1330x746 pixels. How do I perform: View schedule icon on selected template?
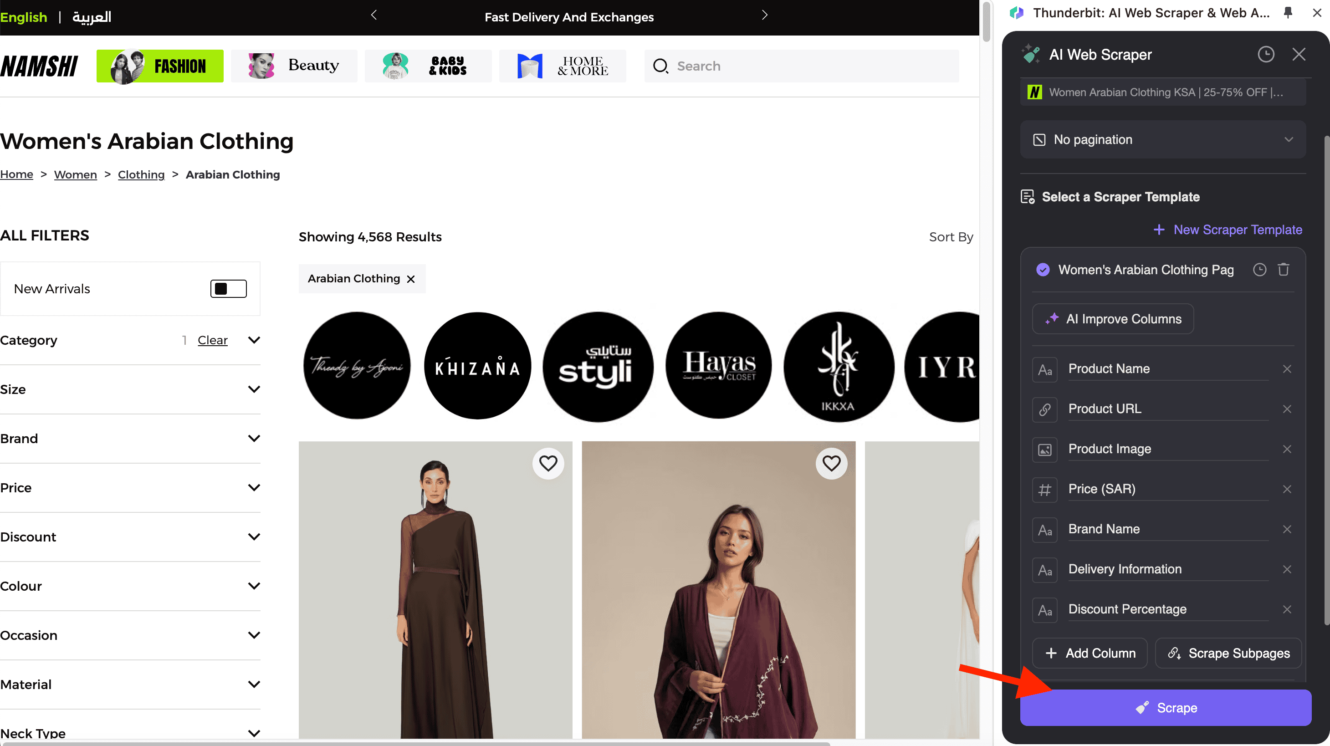point(1259,270)
